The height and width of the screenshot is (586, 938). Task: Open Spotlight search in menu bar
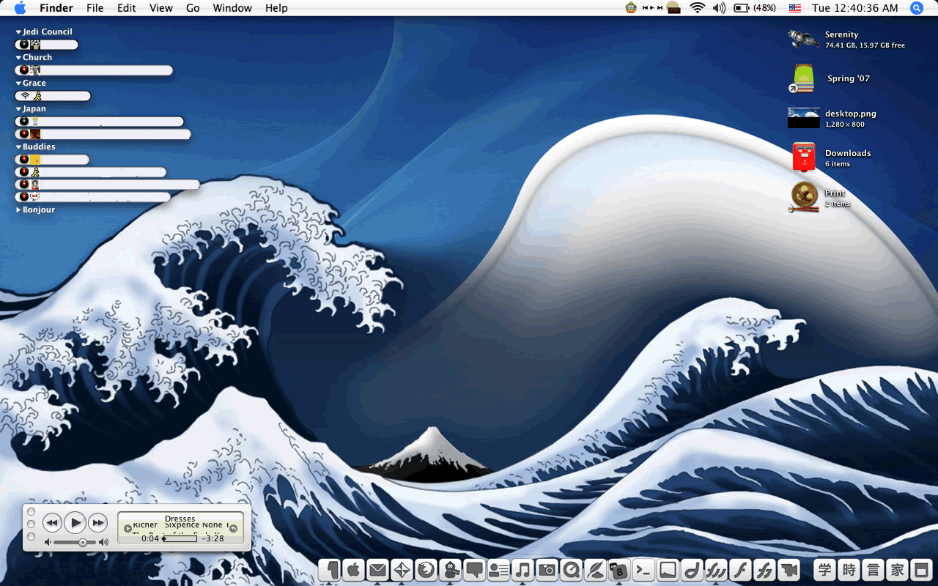click(x=916, y=8)
